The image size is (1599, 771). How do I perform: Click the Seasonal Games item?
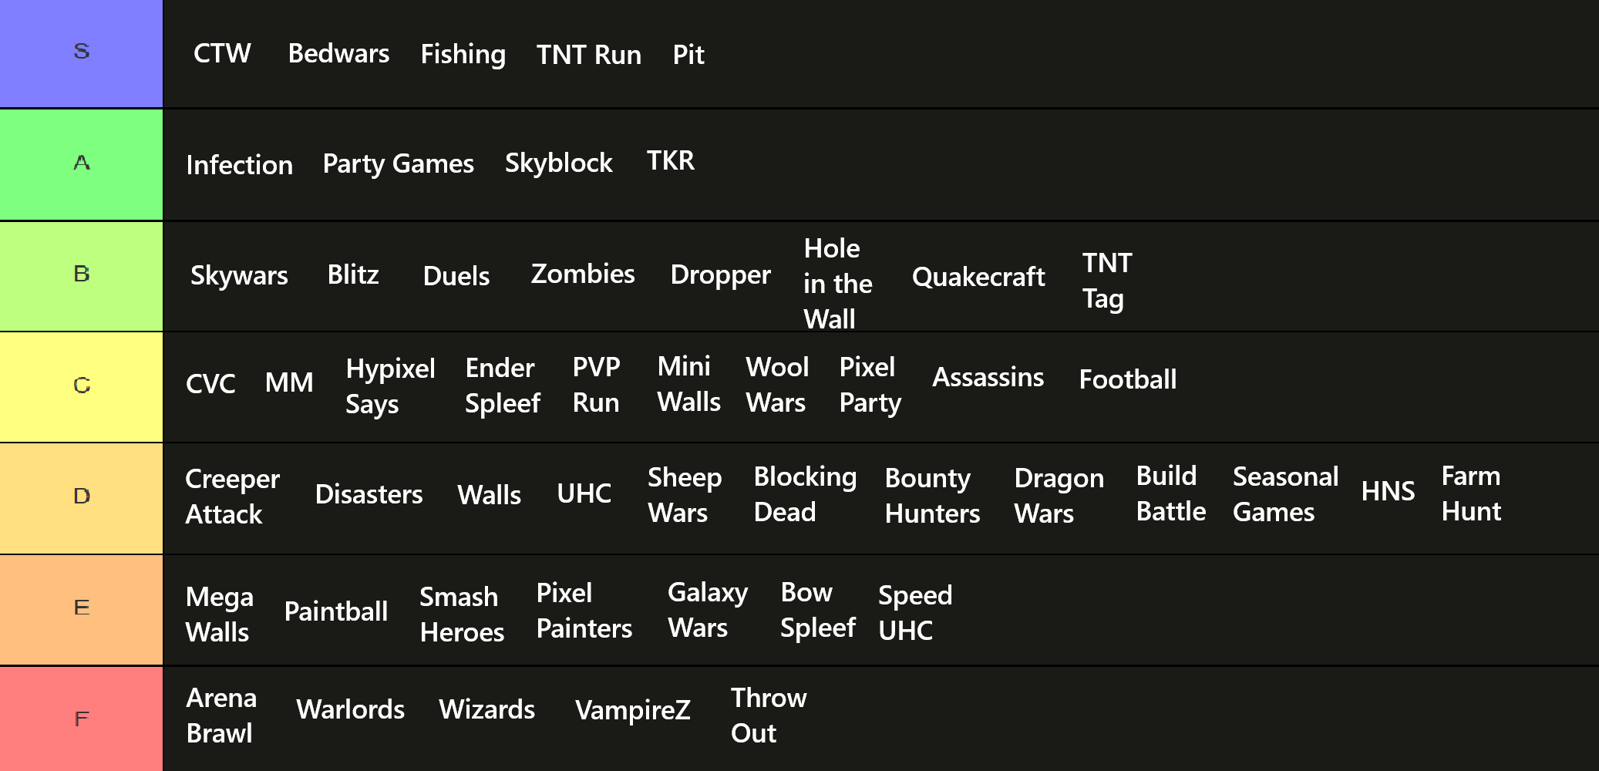click(x=1285, y=494)
